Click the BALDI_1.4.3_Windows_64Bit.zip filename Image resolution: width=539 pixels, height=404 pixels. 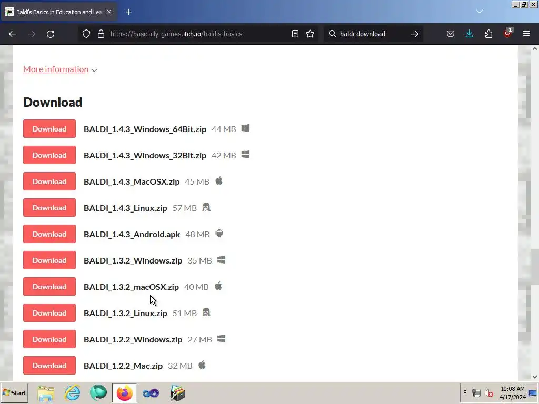pos(145,129)
